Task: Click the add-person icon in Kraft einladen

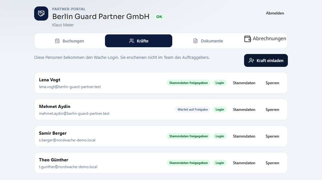Action: (x=251, y=60)
